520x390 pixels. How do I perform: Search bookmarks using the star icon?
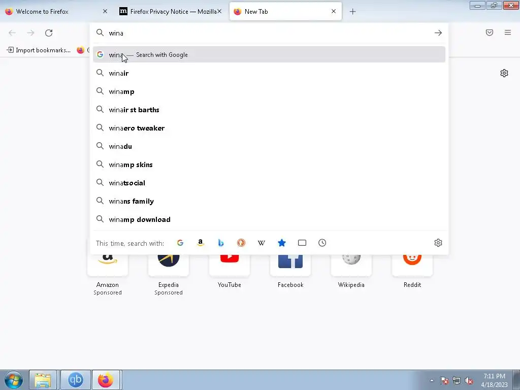(281, 243)
